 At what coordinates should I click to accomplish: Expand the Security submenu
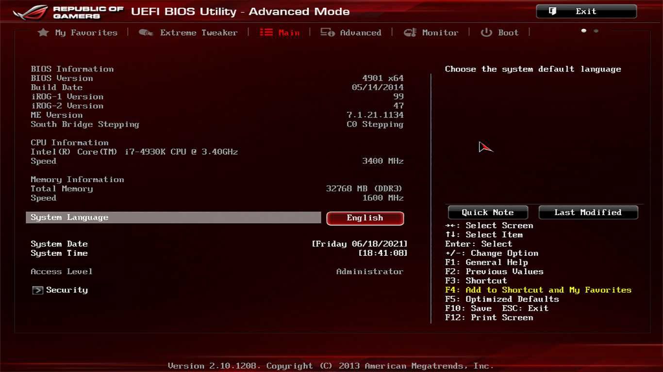click(67, 290)
